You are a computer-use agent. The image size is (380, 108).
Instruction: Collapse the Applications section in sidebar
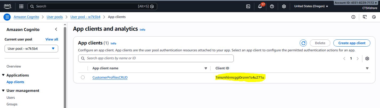click(x=3, y=75)
